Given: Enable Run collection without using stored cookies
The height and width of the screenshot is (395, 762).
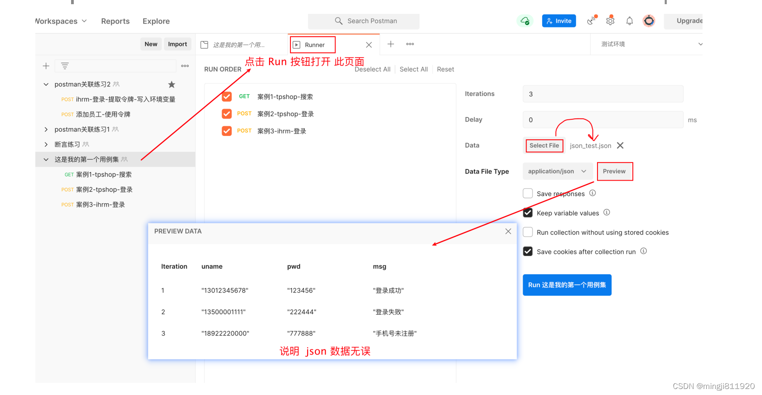Looking at the screenshot, I should [528, 232].
